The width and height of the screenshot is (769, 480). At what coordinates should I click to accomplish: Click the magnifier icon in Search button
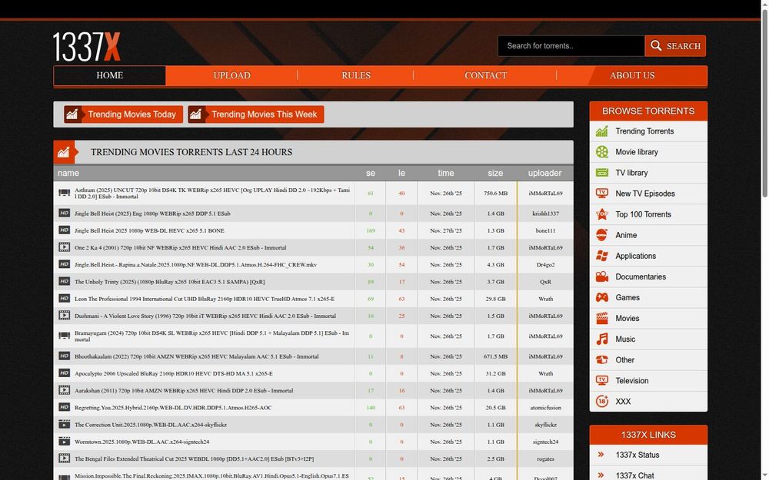(x=656, y=45)
